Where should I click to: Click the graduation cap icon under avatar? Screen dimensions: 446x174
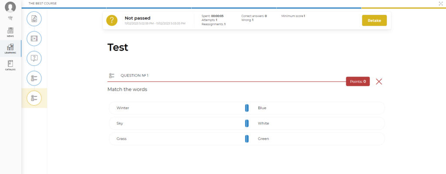[10, 18]
